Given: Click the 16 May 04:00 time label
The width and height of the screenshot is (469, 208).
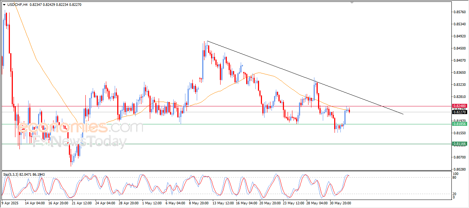Looking at the screenshot, I should coord(246,202).
